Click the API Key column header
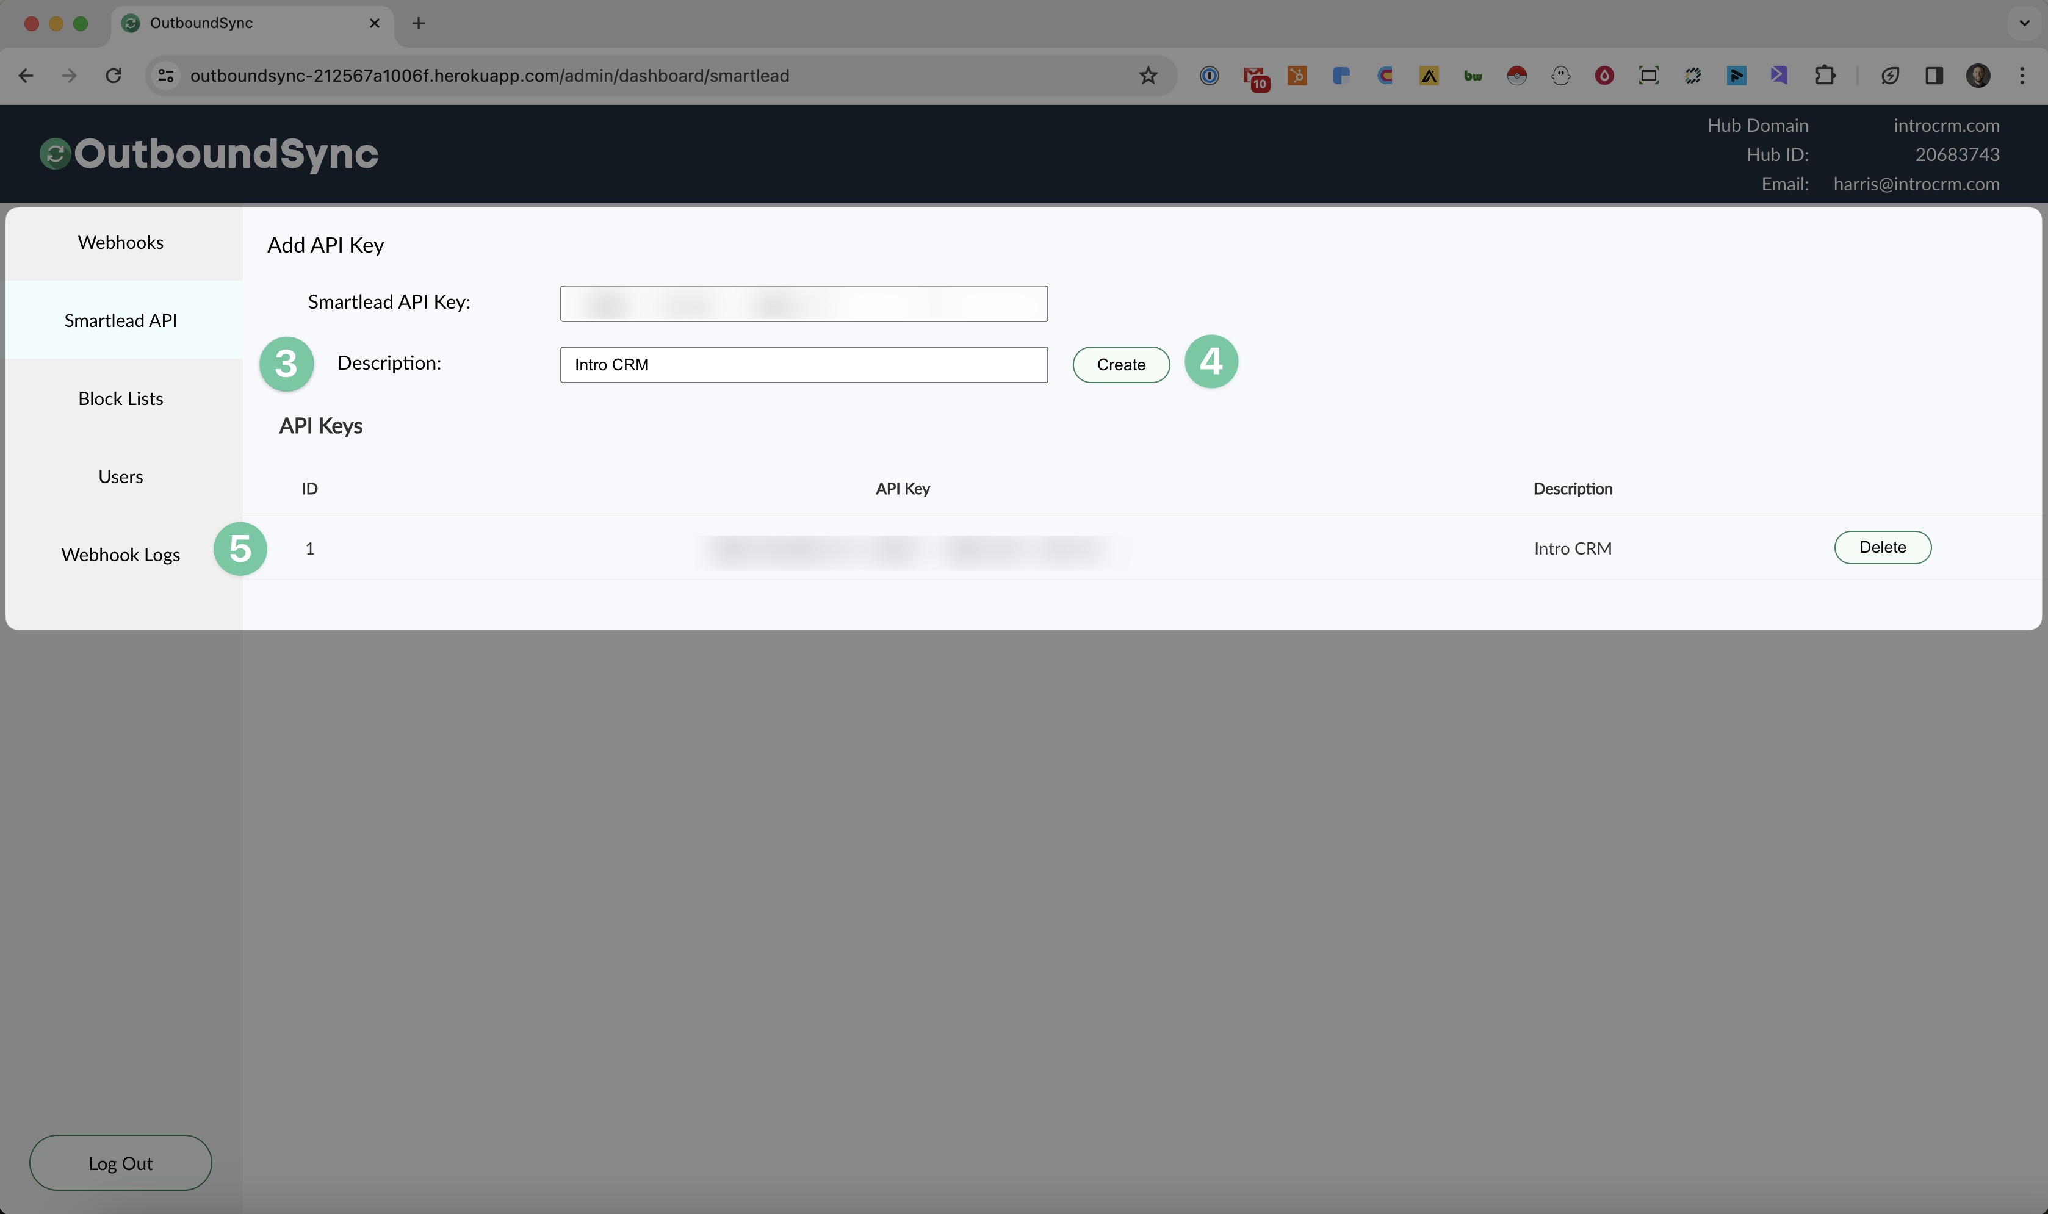2048x1214 pixels. (x=903, y=489)
